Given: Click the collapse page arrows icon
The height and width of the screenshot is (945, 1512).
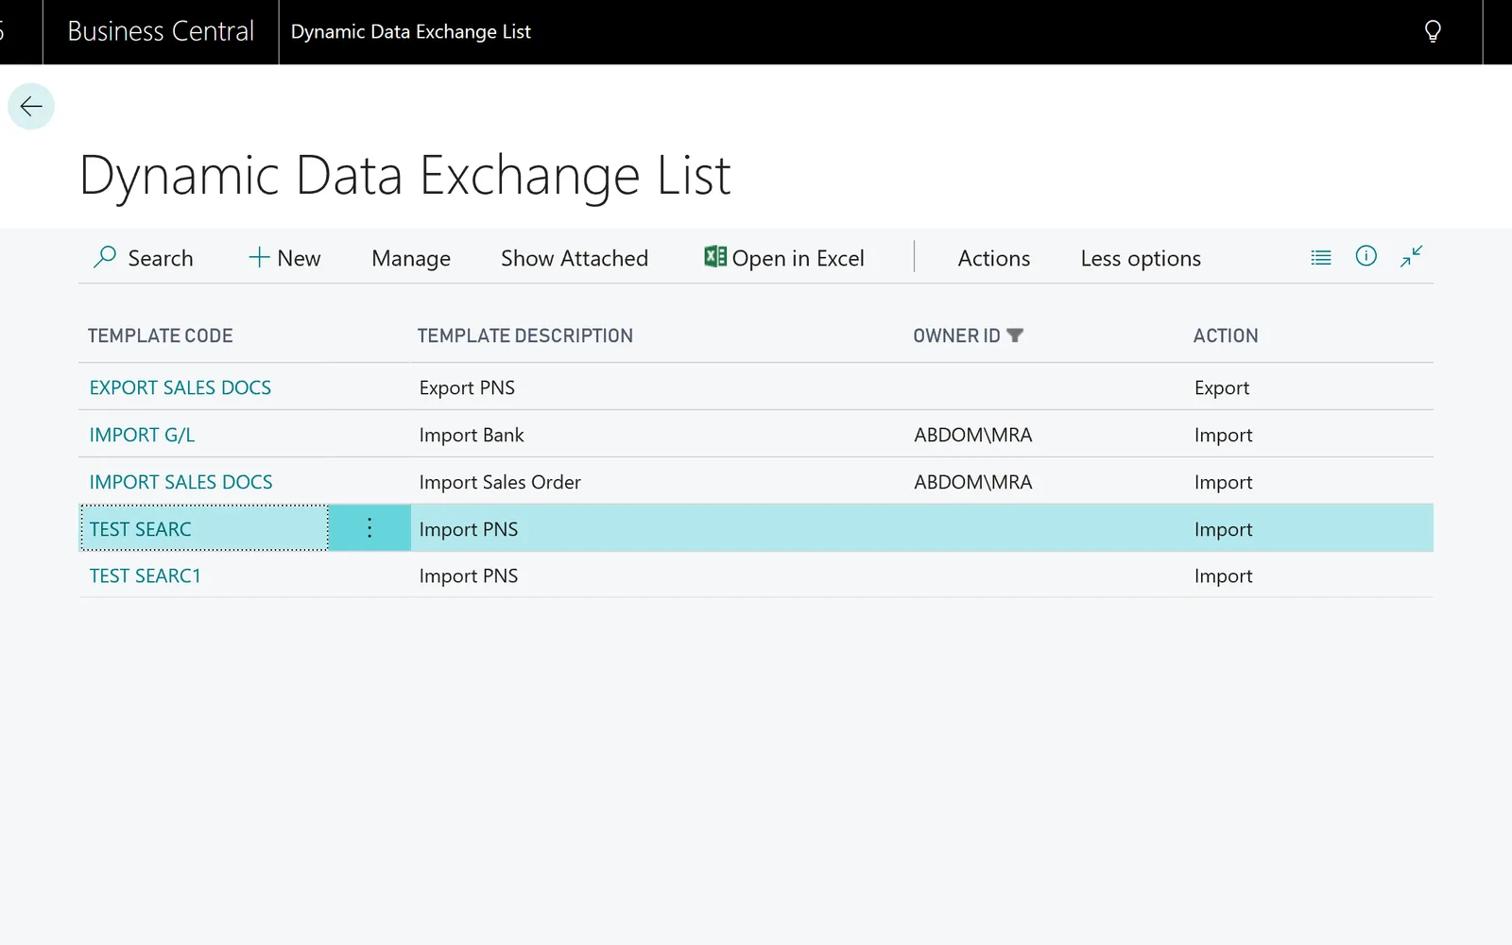Looking at the screenshot, I should click(1412, 256).
